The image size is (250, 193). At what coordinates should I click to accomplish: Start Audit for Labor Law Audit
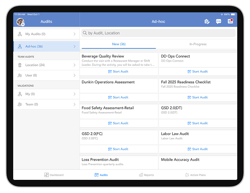197,149
